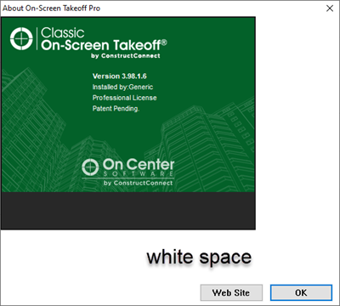This screenshot has height=306, width=340.
Task: Click the white space caption text
Action: coord(199,257)
